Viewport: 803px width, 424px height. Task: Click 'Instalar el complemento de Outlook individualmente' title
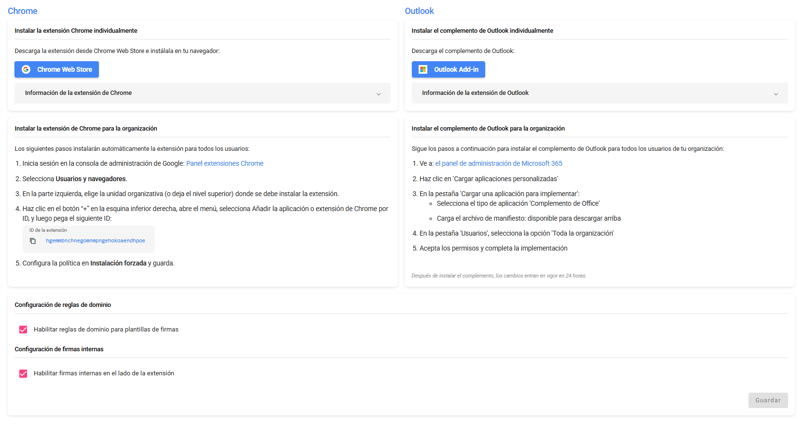tap(482, 31)
